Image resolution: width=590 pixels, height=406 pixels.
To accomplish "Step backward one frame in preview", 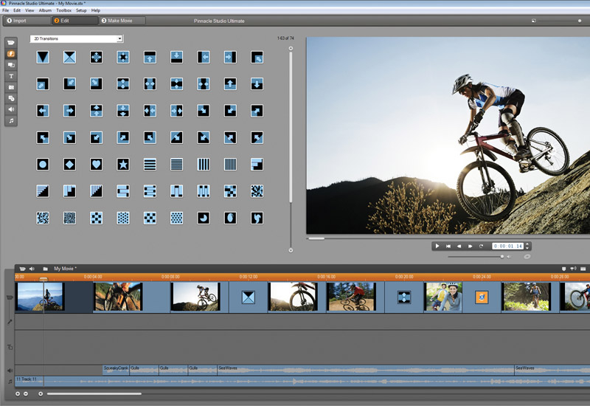I will click(459, 246).
